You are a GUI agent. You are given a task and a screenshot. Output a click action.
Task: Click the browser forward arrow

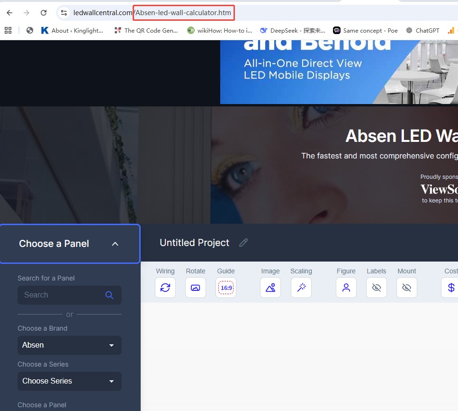[x=27, y=13]
